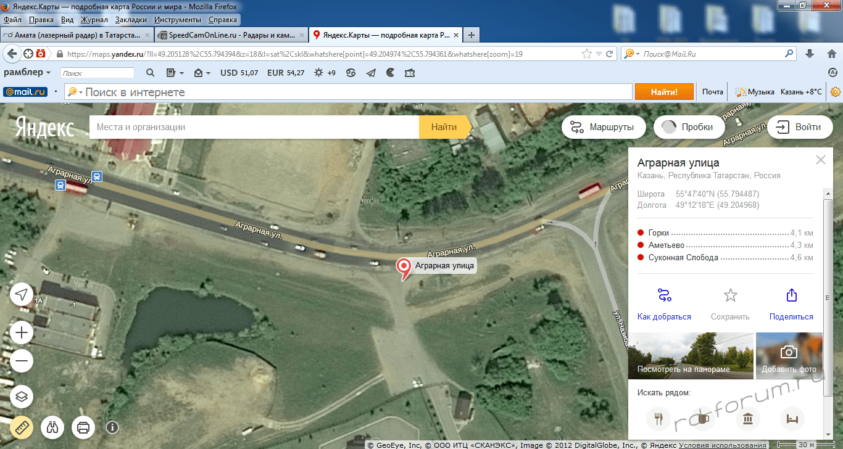Open the Закладки menu

[x=131, y=20]
